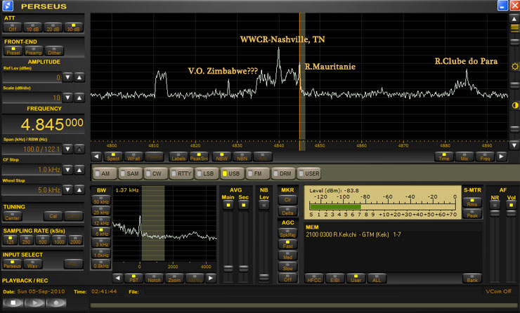Image resolution: width=520 pixels, height=313 pixels.
Task: Toggle the Labels button
Action: click(178, 156)
